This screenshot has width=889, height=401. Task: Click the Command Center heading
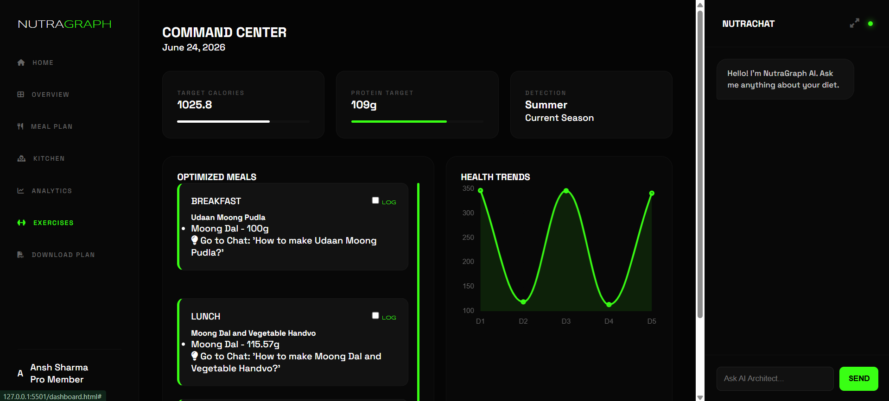coord(224,32)
